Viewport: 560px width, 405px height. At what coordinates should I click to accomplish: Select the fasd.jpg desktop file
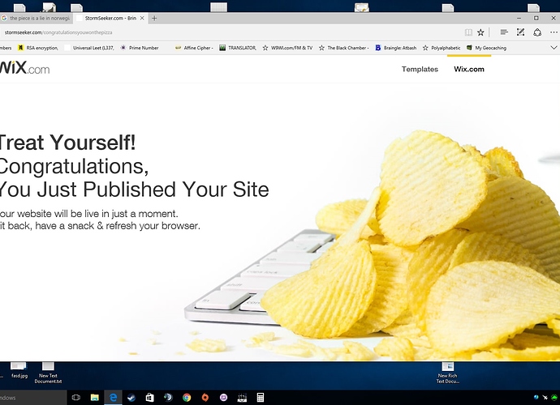pyautogui.click(x=18, y=371)
